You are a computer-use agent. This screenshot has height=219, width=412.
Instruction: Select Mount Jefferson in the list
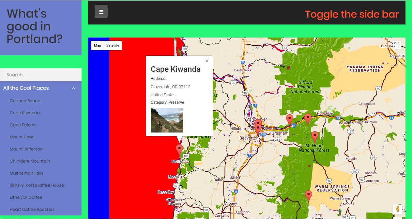(x=26, y=149)
